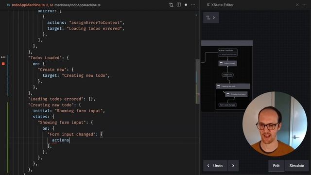This screenshot has height=175, width=311.
Task: Switch to the XState Editor tab
Action: [x=222, y=5]
